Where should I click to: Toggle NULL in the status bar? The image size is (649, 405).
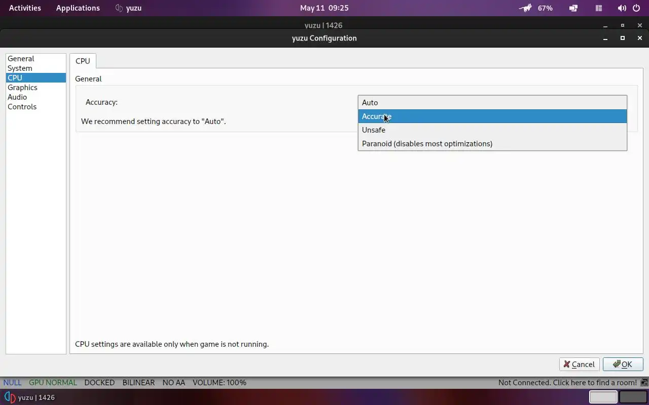tap(13, 383)
